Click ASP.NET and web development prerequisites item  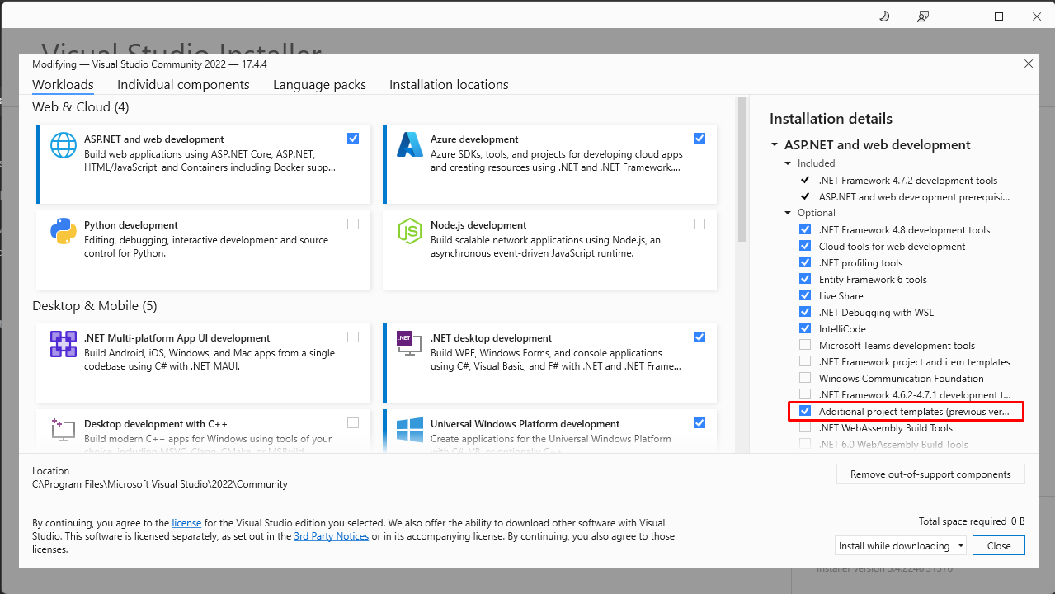914,196
